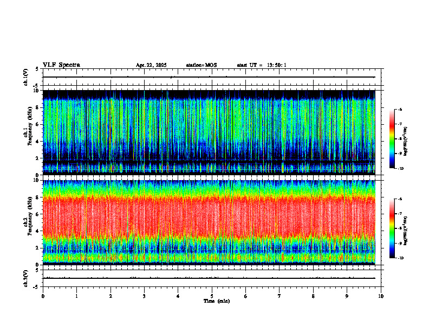Click time axis tick label "7"

coord(279,296)
